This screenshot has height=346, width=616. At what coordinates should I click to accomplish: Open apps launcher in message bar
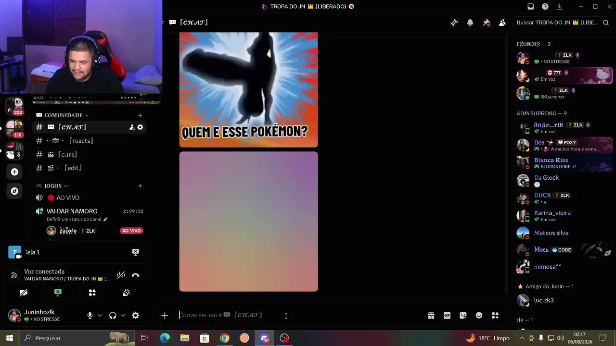coord(495,316)
